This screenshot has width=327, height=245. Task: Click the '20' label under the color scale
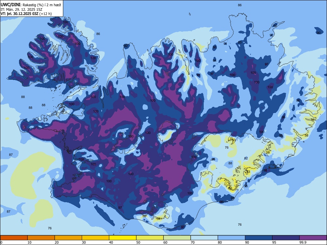coord(57,242)
